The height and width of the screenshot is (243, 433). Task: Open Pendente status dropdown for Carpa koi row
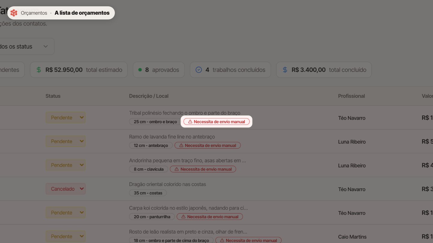coord(66,213)
